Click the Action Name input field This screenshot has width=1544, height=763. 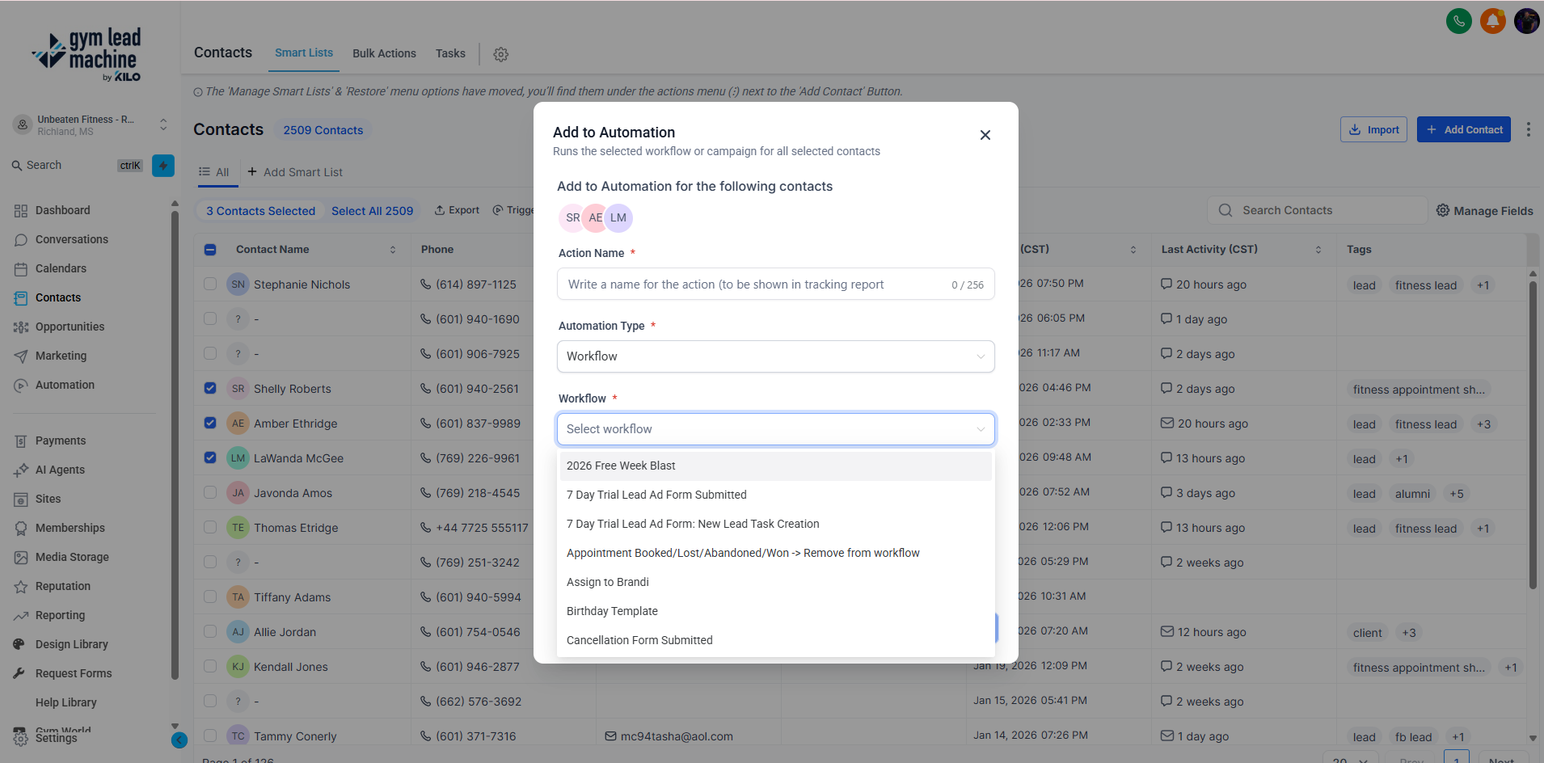click(x=776, y=285)
